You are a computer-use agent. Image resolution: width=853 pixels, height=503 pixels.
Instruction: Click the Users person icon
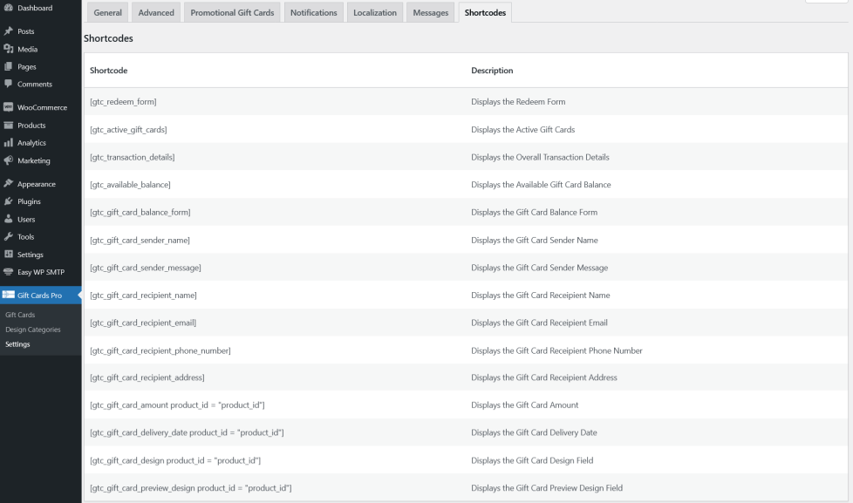pos(8,219)
